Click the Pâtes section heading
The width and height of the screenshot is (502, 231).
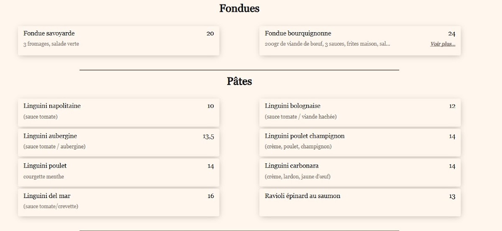tap(239, 81)
